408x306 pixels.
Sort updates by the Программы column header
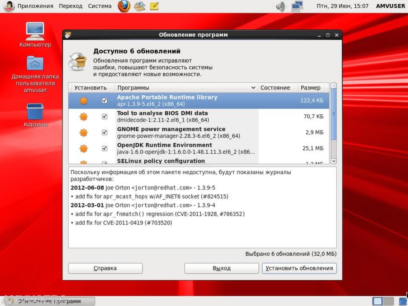click(x=186, y=88)
